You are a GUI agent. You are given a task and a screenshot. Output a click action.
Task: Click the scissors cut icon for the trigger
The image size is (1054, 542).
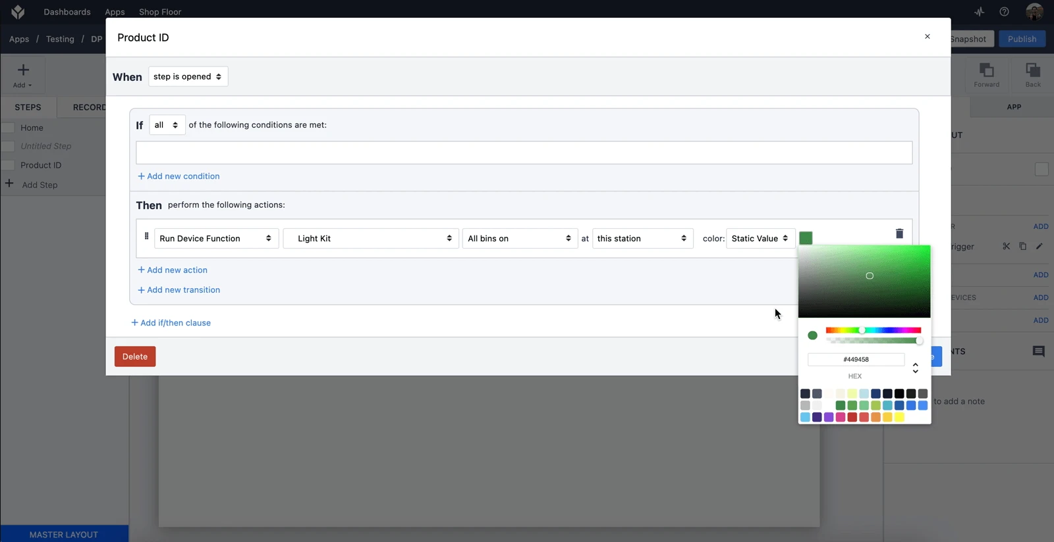pos(1006,246)
